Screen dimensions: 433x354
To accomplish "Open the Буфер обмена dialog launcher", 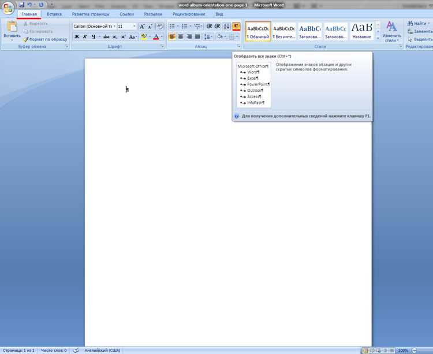I will tap(66, 47).
